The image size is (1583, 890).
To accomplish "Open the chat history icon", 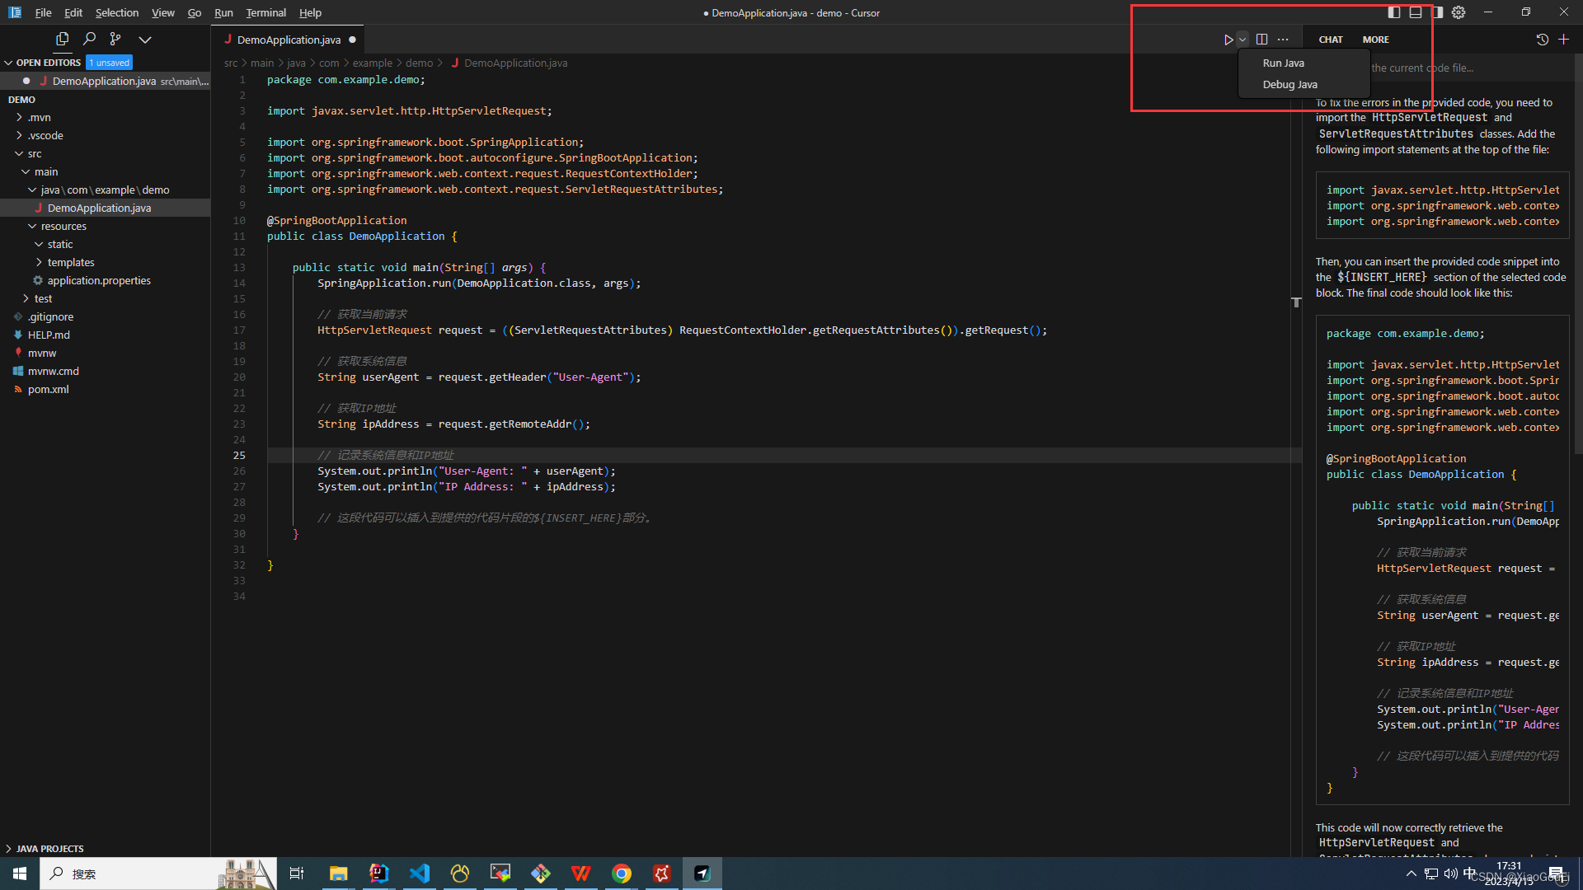I will coord(1542,40).
